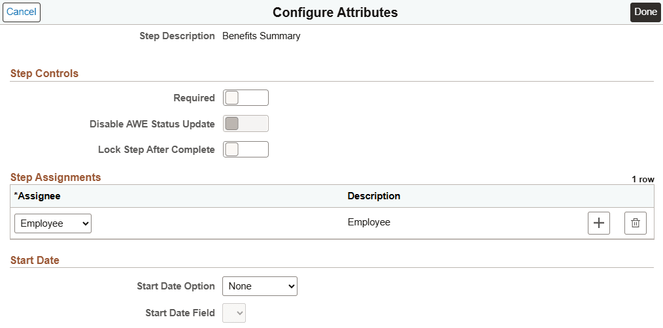The width and height of the screenshot is (663, 328).
Task: Open the Assignee dropdown showing Employee
Action: tap(53, 223)
